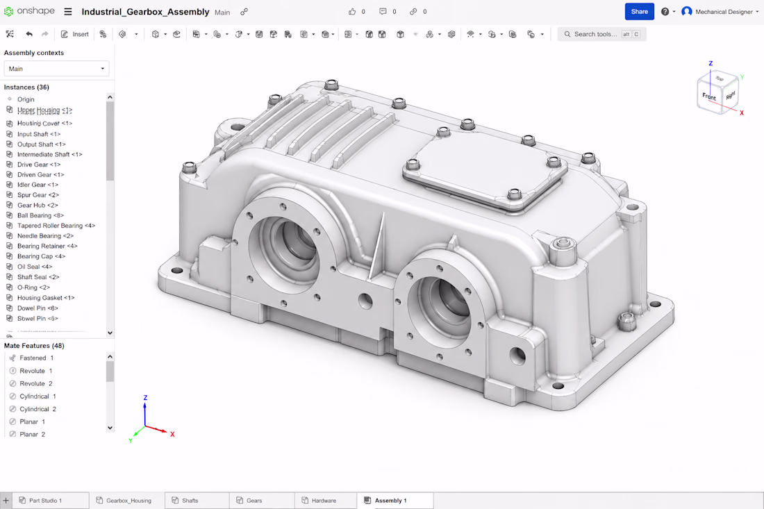Select Tapered Roller Bearing <4> instance
The width and height of the screenshot is (764, 509).
[55, 226]
